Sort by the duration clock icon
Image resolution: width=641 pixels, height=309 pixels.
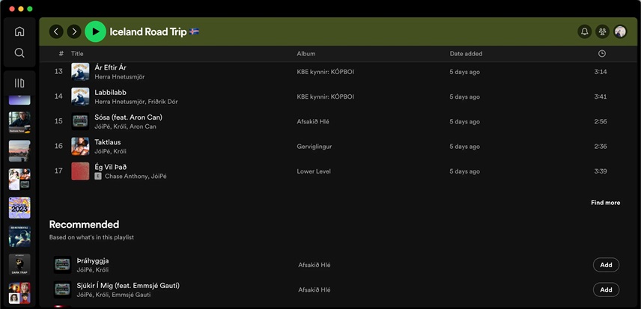tap(602, 53)
